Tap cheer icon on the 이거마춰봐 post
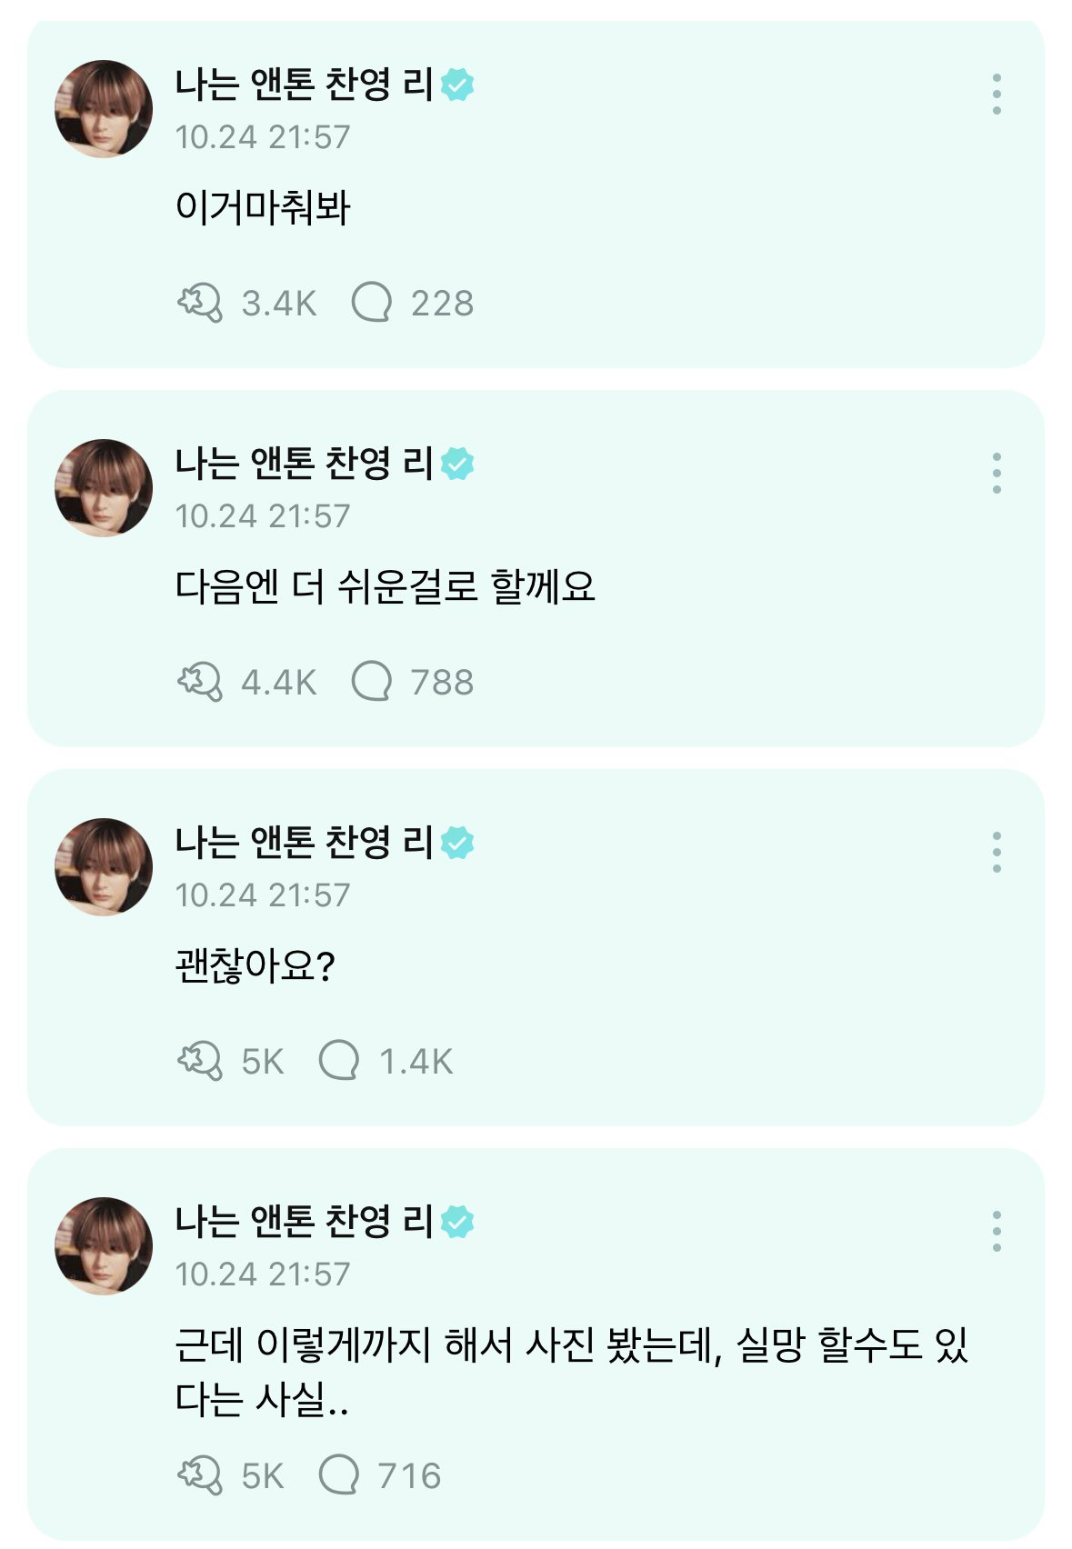 coord(199,303)
